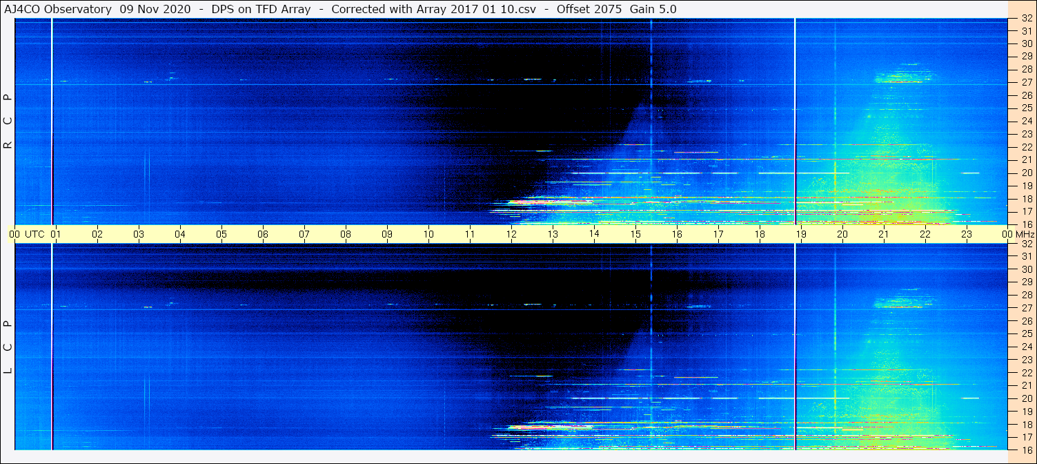Click the "23" hour mark on time axis
The image size is (1037, 464).
[x=967, y=234]
